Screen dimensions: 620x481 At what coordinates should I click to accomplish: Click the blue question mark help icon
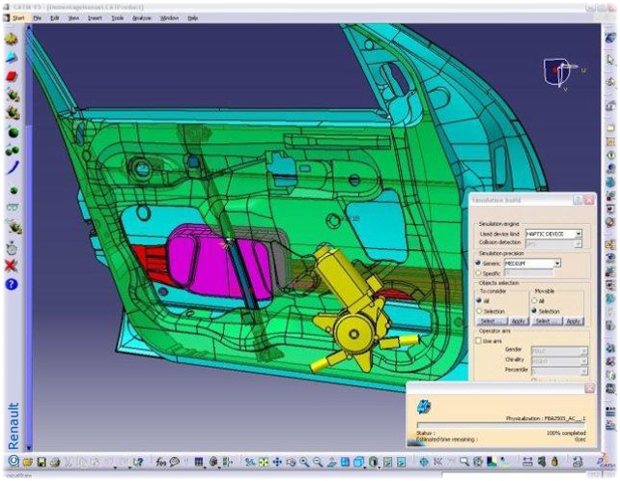12,284
